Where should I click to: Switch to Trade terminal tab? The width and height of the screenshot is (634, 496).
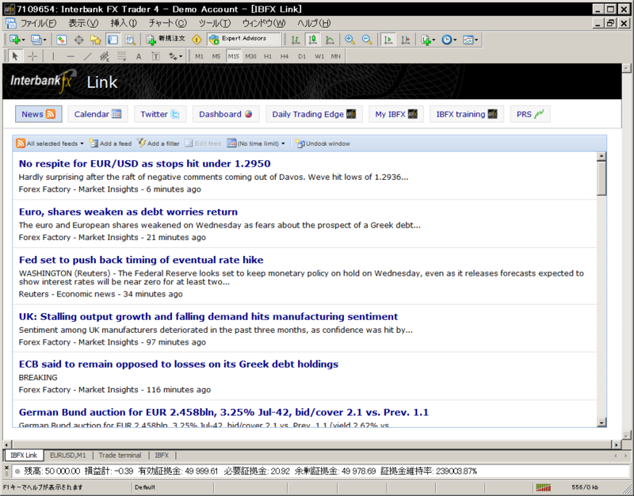point(120,455)
